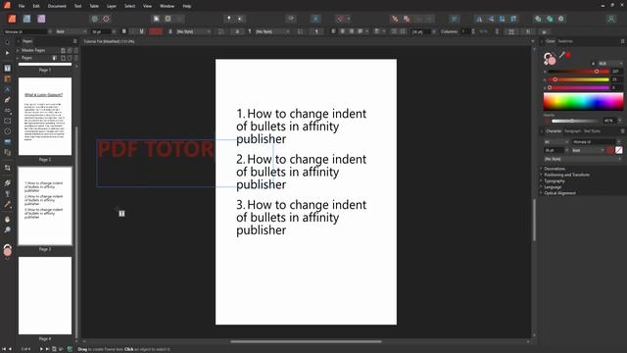Open character style No Style dropdown
Screen dimensions: 627x353
(x=193, y=31)
